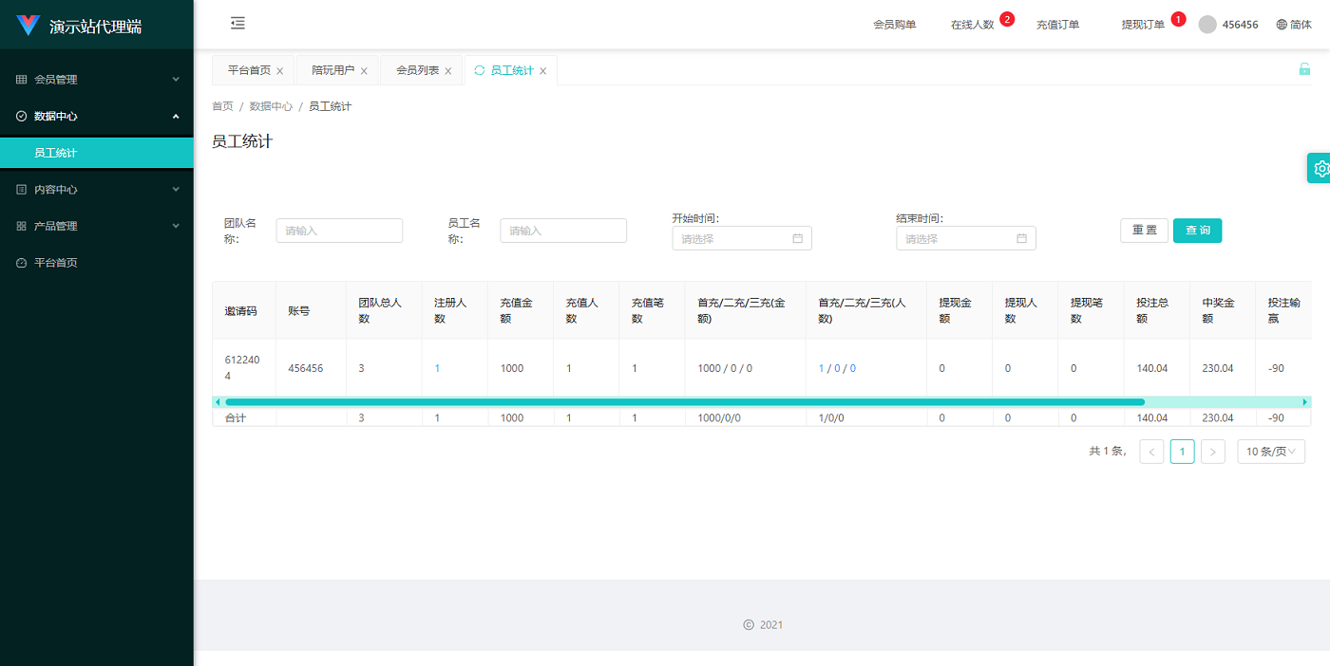This screenshot has height=666, width=1330.
Task: Collapse the 数据中心 sidebar menu
Action: tap(97, 116)
